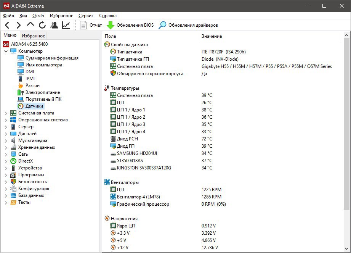Select Имя компьютера tree item
Image resolution: width=351 pixels, height=253 pixels.
click(x=44, y=65)
